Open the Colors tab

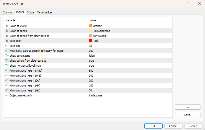coord(31,12)
